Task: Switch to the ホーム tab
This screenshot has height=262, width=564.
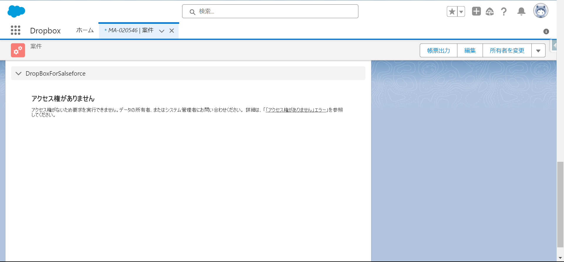Action: [85, 30]
